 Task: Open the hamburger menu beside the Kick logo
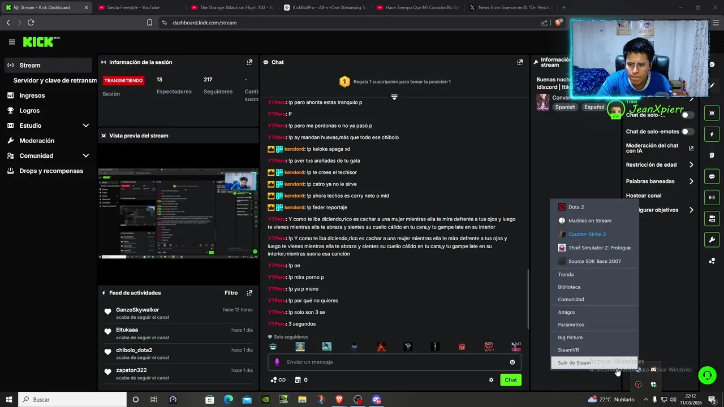(12, 42)
